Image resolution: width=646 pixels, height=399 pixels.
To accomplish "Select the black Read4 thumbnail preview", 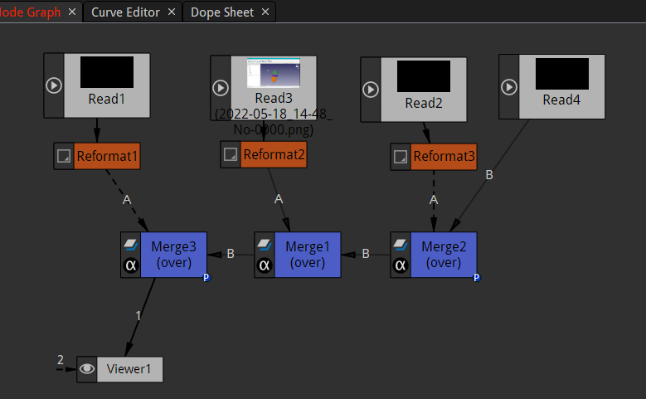I will [561, 73].
